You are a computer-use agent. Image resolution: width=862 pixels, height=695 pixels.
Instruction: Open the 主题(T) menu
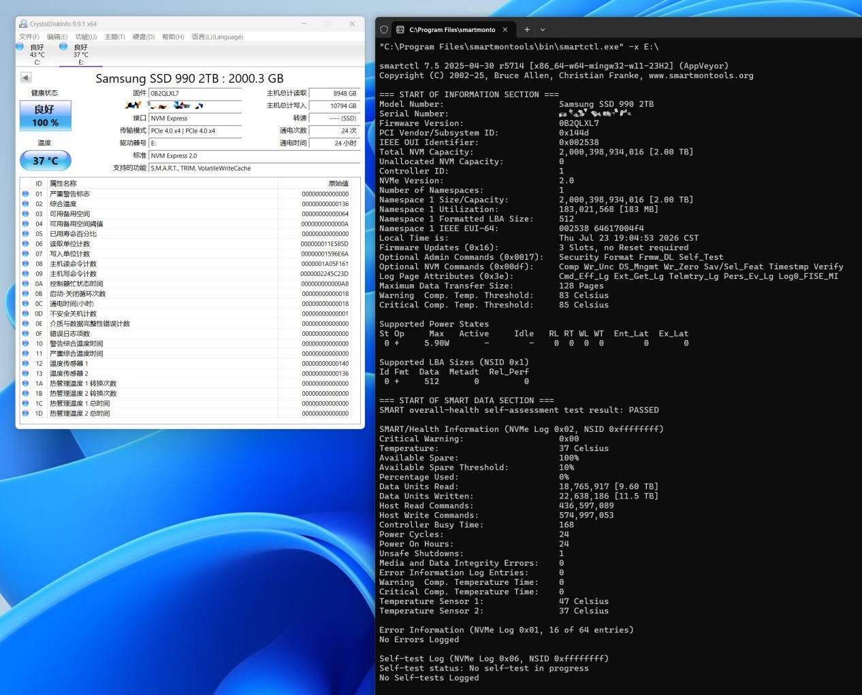point(114,37)
